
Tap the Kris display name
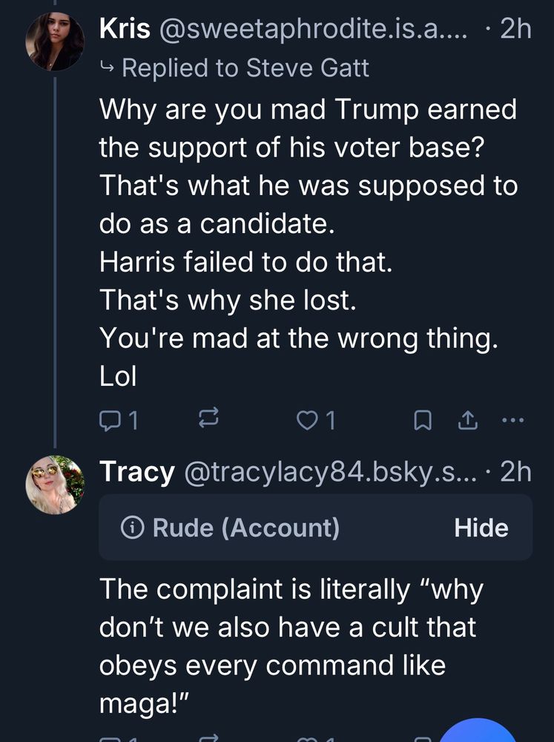pos(123,29)
